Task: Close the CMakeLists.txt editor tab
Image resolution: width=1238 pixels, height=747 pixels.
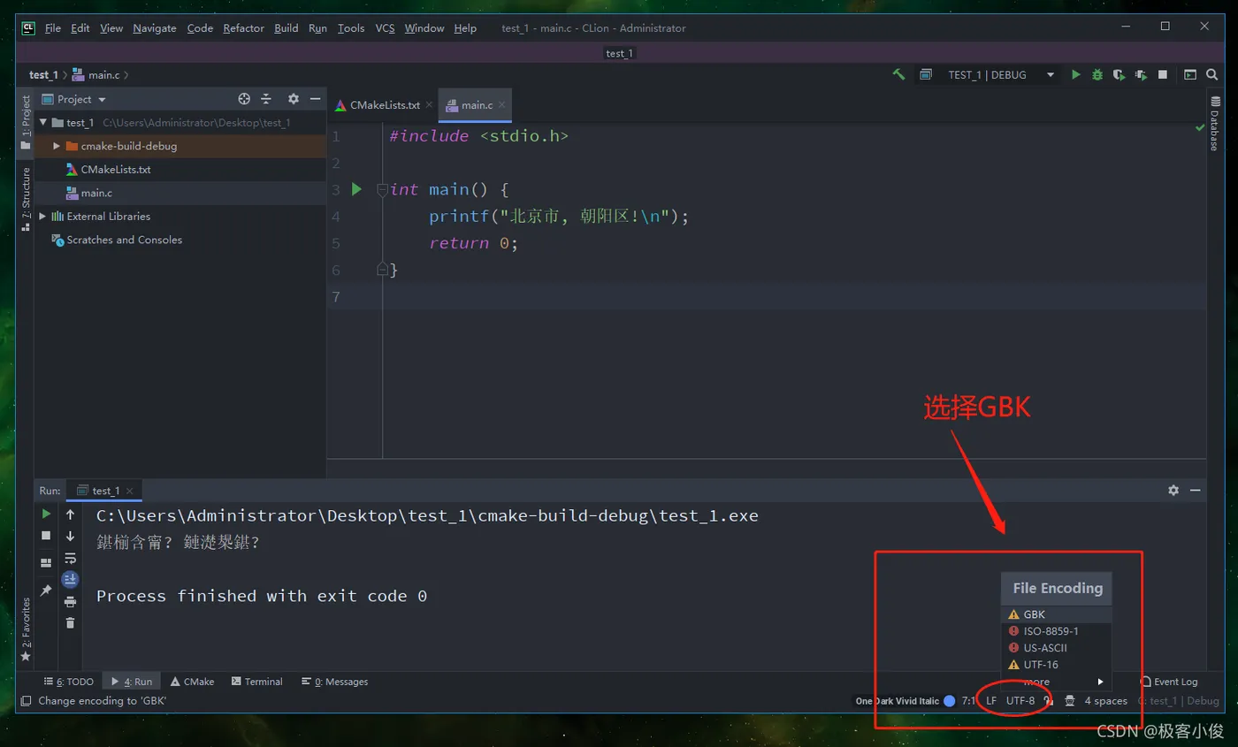Action: tap(429, 105)
